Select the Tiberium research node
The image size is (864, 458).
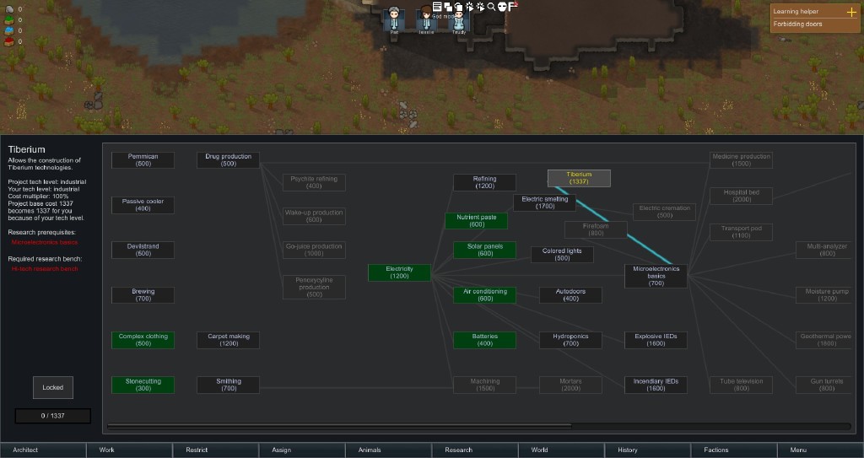[579, 178]
